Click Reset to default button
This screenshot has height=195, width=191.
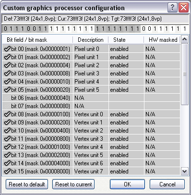[x=27, y=184]
